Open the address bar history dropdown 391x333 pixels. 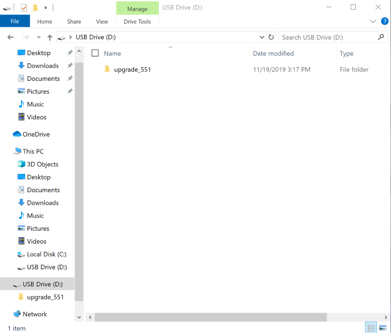(262, 37)
